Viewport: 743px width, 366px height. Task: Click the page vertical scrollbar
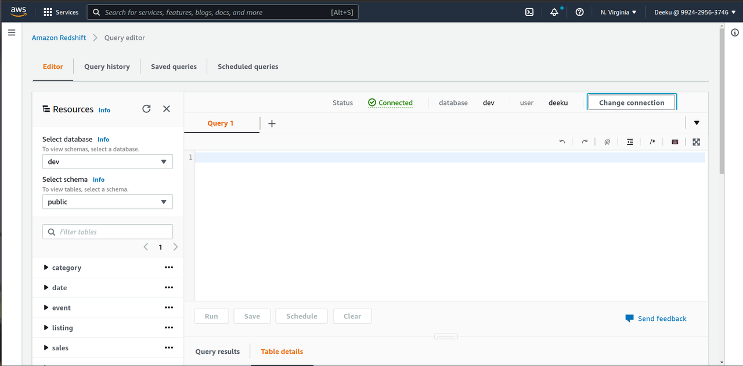(x=722, y=101)
